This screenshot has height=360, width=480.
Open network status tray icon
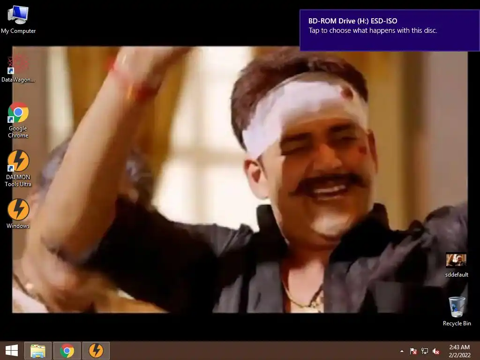(425, 351)
